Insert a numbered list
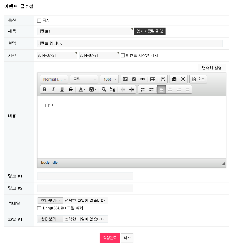The width and height of the screenshot is (233, 246). click(x=143, y=89)
